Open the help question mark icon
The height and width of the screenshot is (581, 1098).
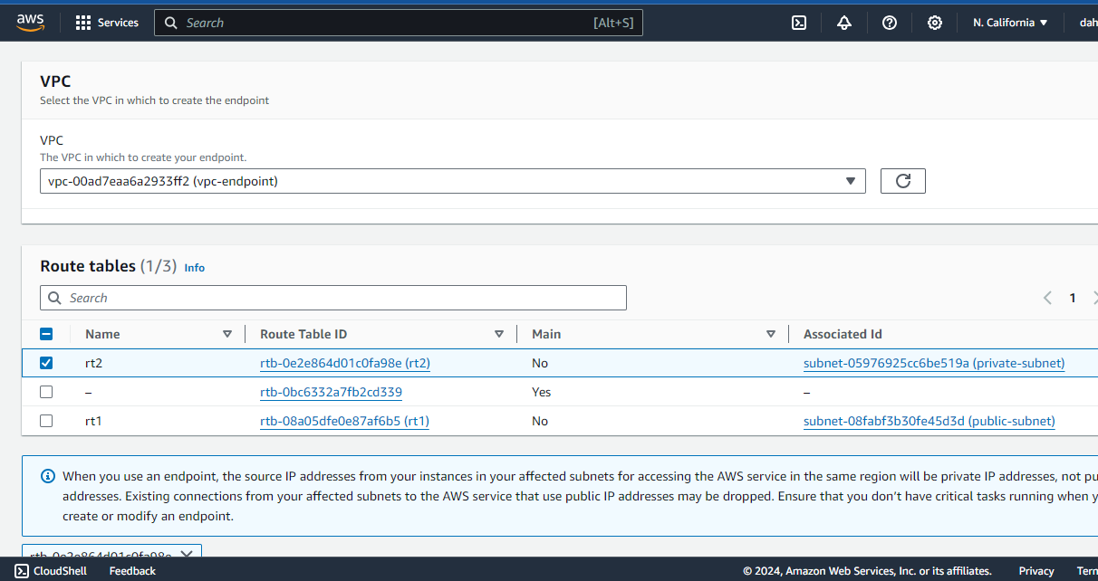[x=890, y=23]
